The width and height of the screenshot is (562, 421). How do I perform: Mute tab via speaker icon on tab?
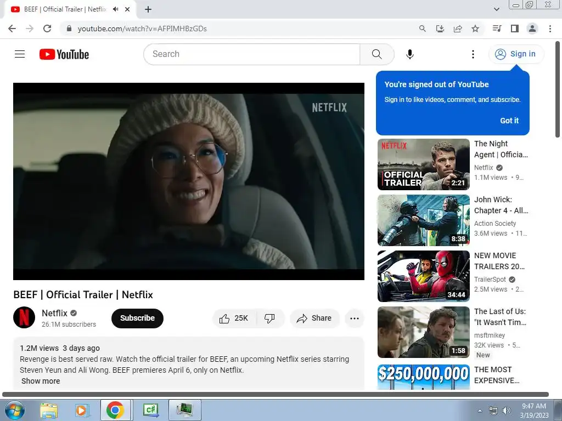coord(115,9)
